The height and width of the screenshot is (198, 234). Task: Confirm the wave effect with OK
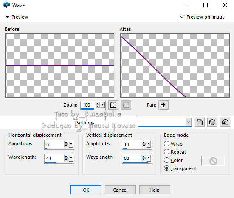tap(86, 190)
